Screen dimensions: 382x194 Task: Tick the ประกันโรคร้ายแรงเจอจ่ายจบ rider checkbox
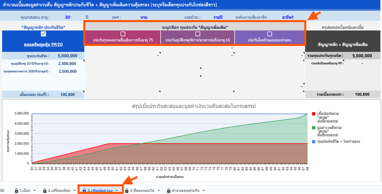pos(270,34)
